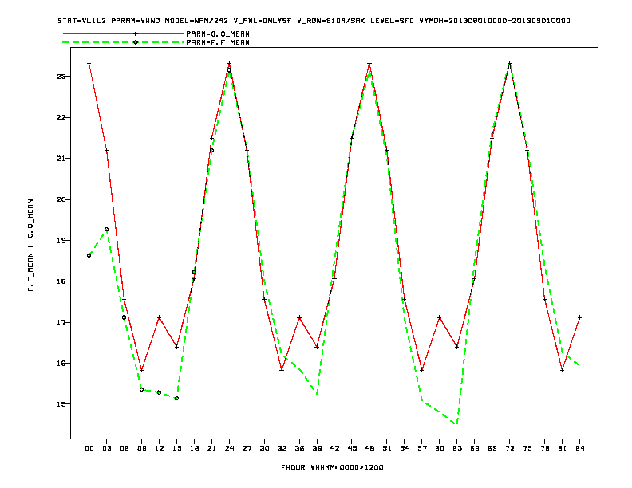This screenshot has width=632, height=488.
Task: Click the vertical axis label F.F_MEAN | O.O_MEAN
Action: coord(30,246)
